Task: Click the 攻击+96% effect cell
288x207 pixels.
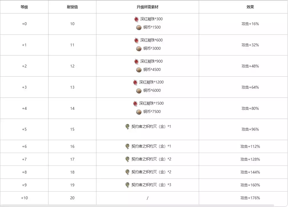Action: [250, 129]
